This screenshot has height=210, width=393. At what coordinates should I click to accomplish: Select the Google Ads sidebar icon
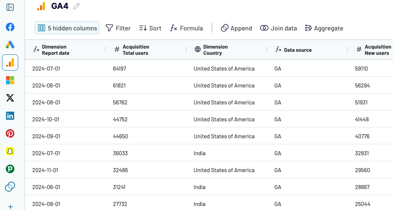pyautogui.click(x=10, y=45)
